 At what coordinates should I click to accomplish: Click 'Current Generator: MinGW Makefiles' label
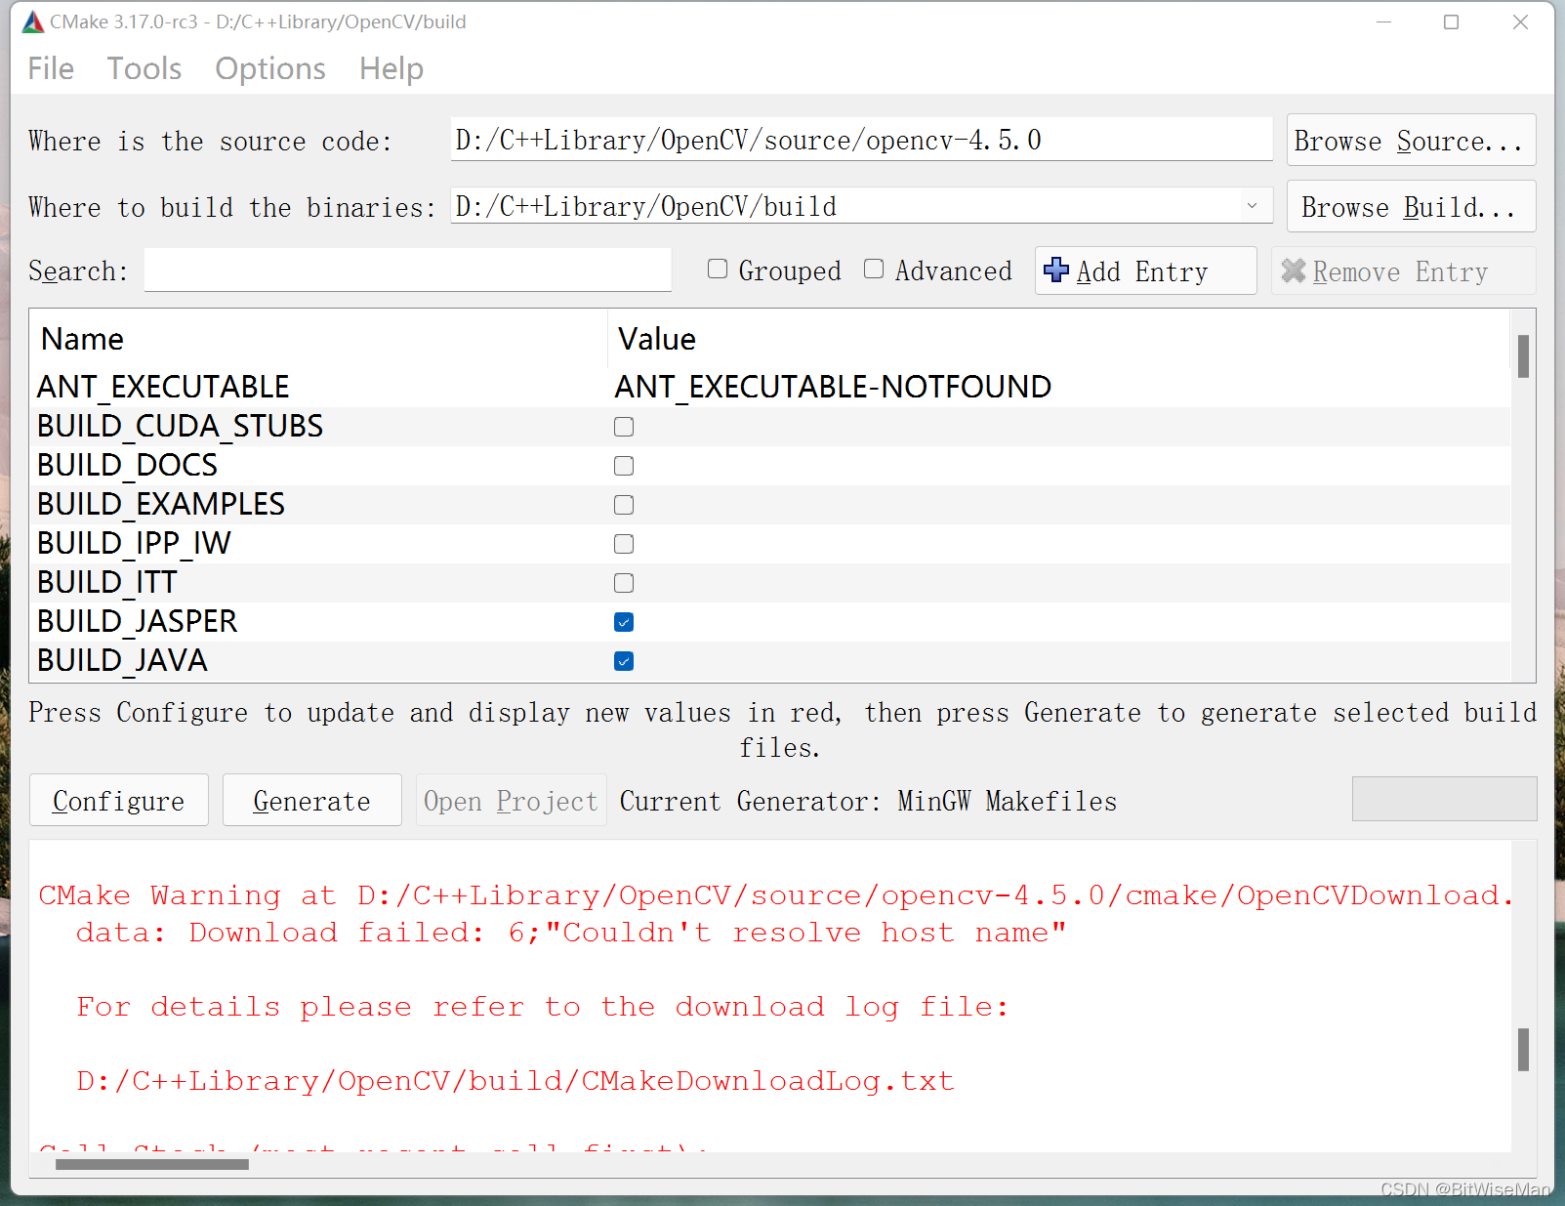point(868,801)
